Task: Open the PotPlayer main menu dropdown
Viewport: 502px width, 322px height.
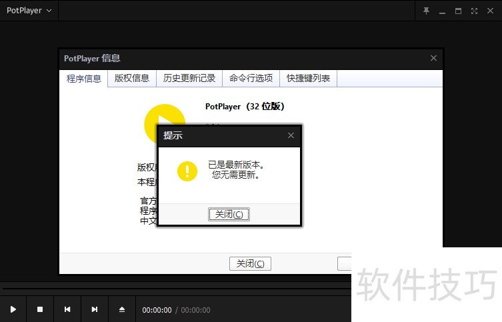Action: coord(29,11)
